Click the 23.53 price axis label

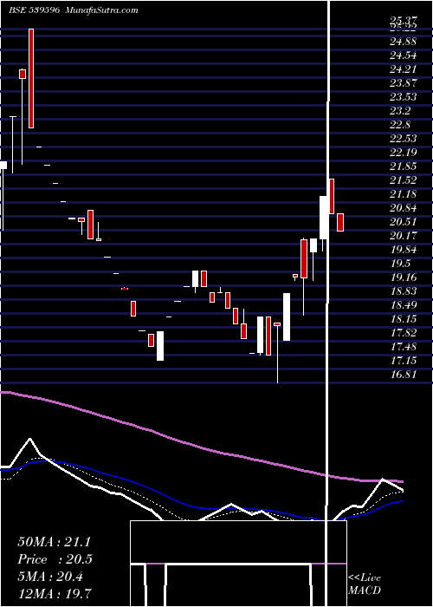(404, 97)
